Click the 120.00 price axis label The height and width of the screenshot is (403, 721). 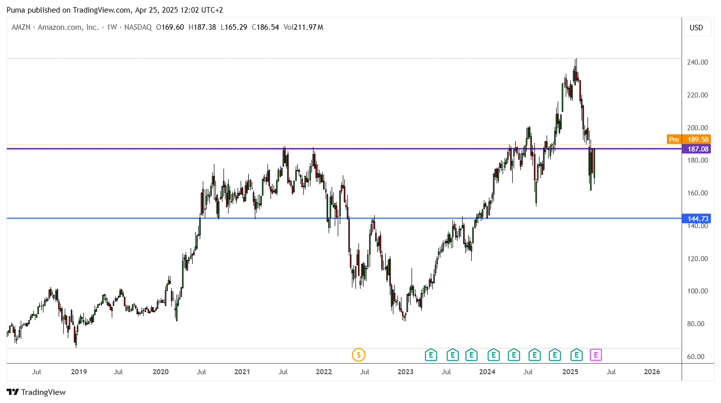pos(696,259)
